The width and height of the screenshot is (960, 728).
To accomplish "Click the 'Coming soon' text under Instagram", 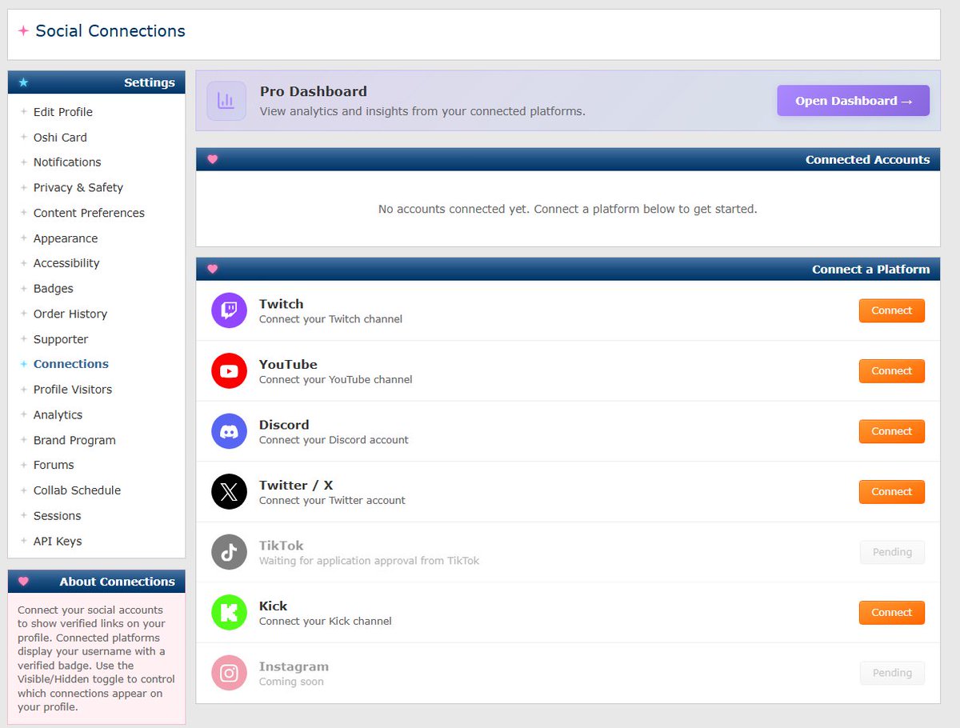I will [x=291, y=682].
